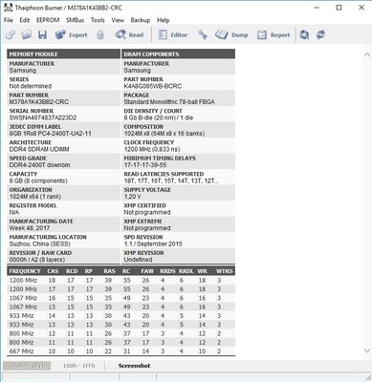Click the chain link icon in toolbar
The image size is (372, 382).
11,34
